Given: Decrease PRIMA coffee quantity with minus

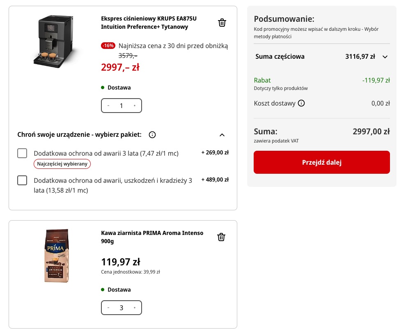Looking at the screenshot, I should click(108, 308).
